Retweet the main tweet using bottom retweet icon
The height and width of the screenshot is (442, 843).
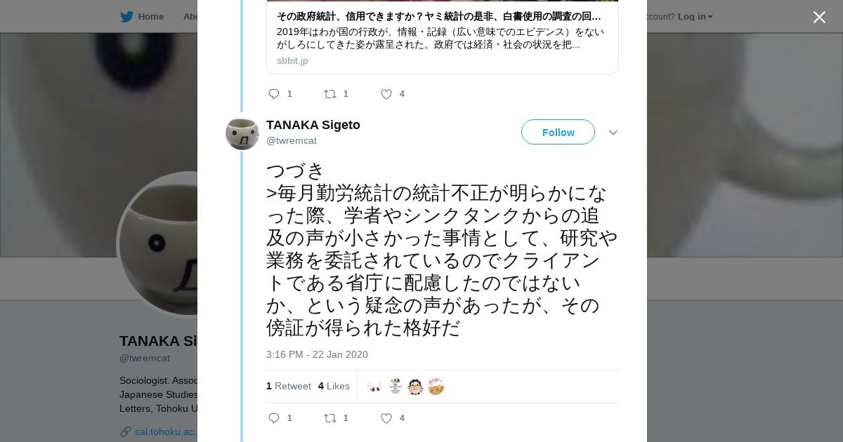(330, 418)
